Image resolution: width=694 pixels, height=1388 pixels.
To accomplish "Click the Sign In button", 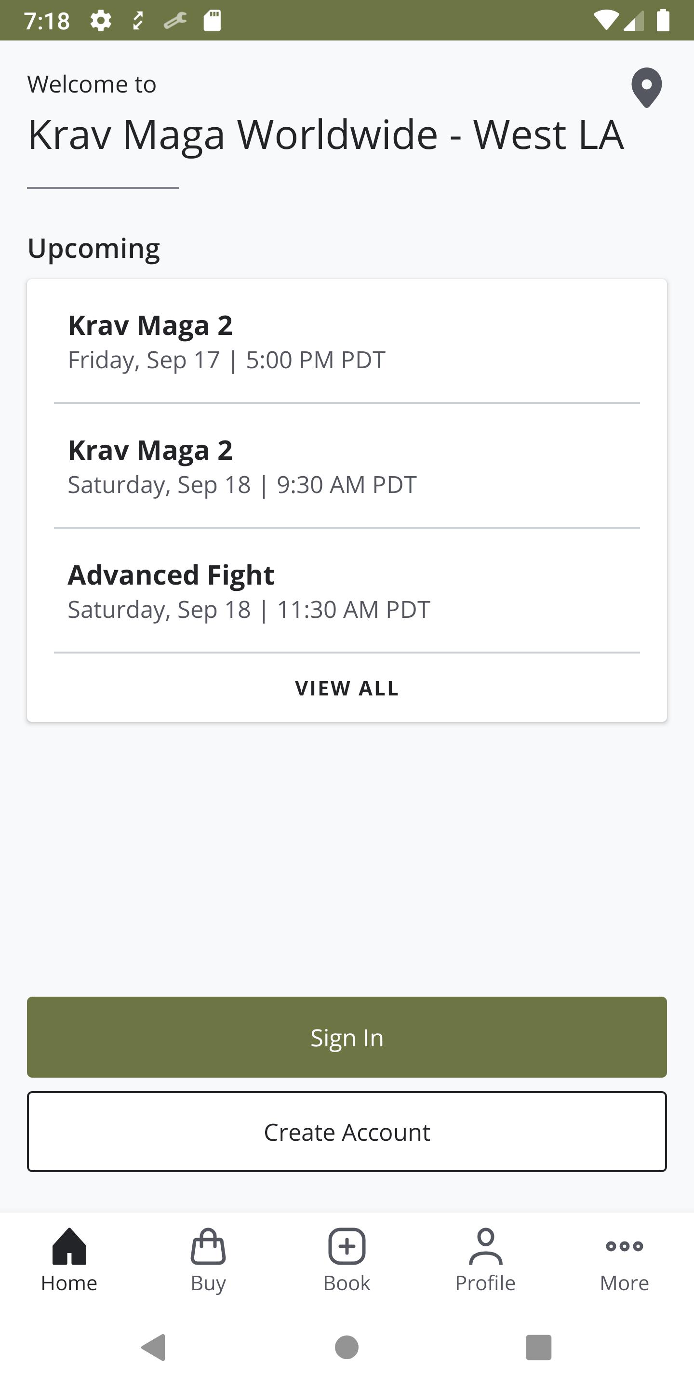I will (x=347, y=1037).
